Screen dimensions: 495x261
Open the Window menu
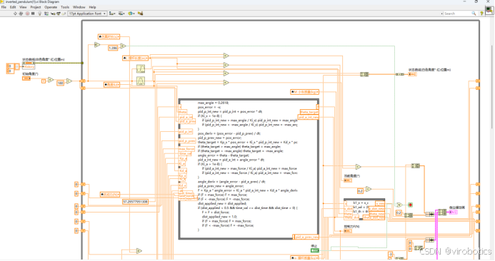(79, 7)
